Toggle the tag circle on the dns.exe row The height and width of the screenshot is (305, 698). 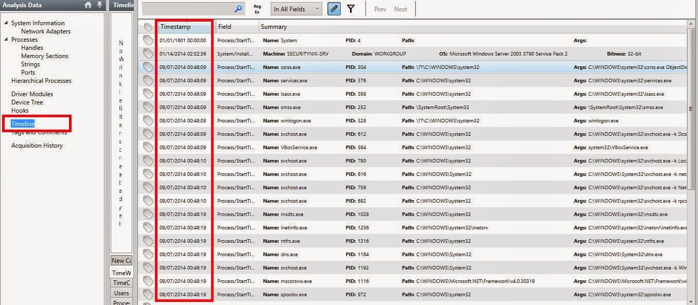[148, 254]
